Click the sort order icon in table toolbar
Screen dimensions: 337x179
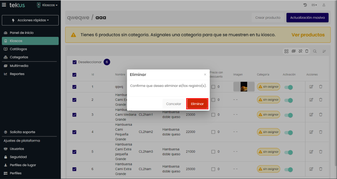324,51
